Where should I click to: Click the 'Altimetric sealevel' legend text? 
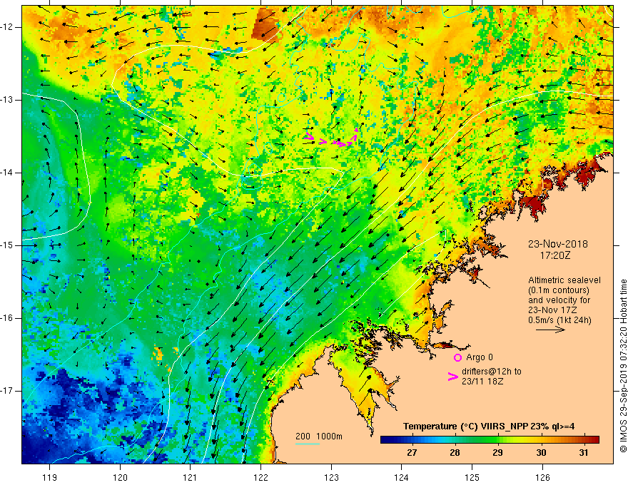click(x=564, y=280)
